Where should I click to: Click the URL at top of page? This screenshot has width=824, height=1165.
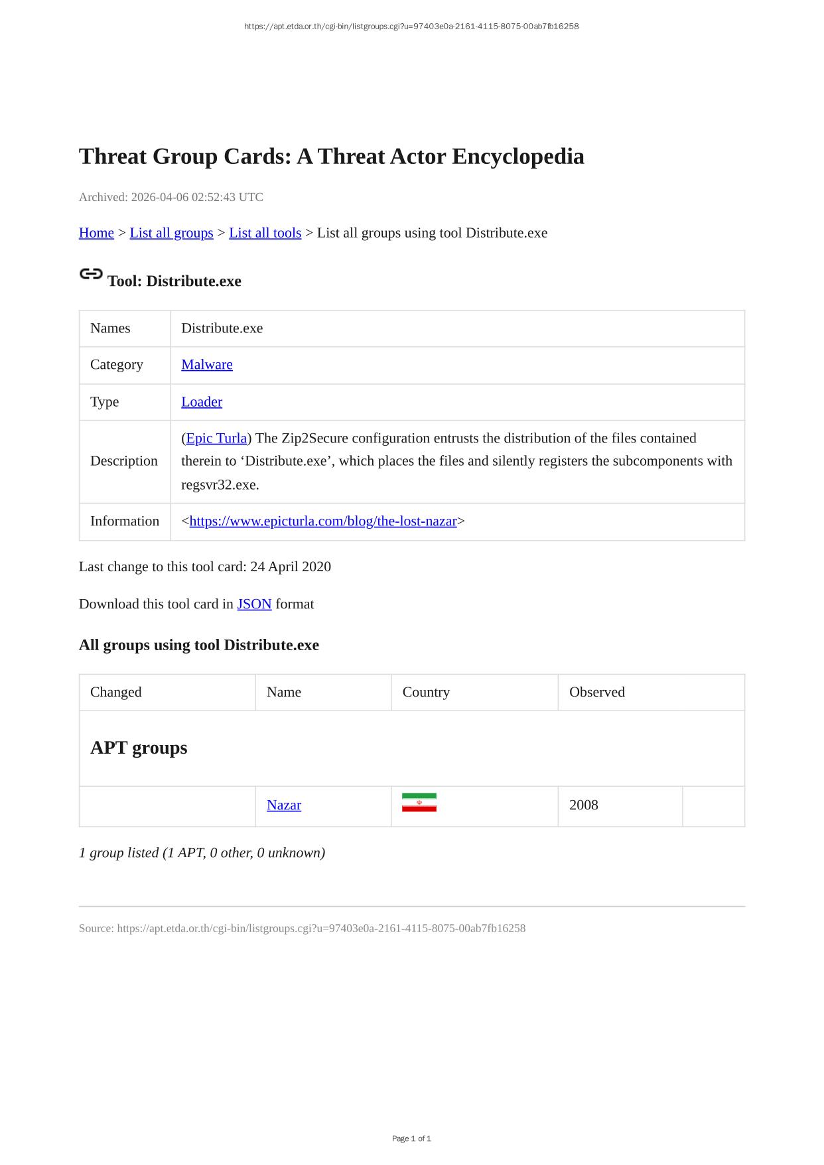click(x=411, y=27)
